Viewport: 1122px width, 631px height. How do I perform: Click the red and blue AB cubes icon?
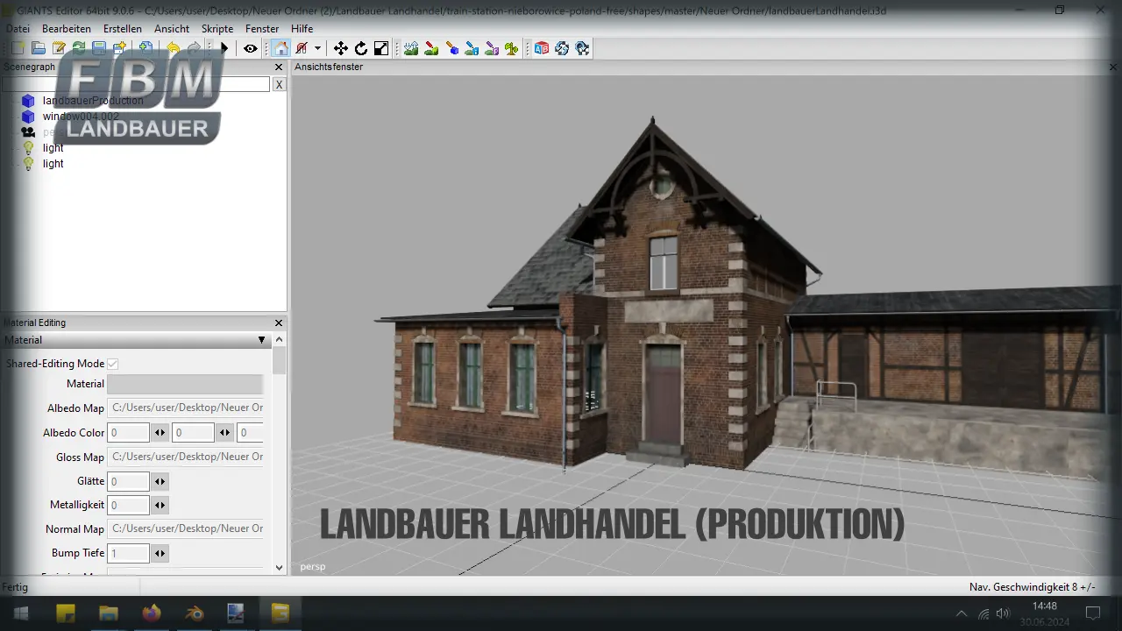[542, 48]
